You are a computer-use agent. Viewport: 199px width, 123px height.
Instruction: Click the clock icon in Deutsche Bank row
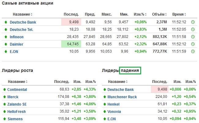pos(193,22)
